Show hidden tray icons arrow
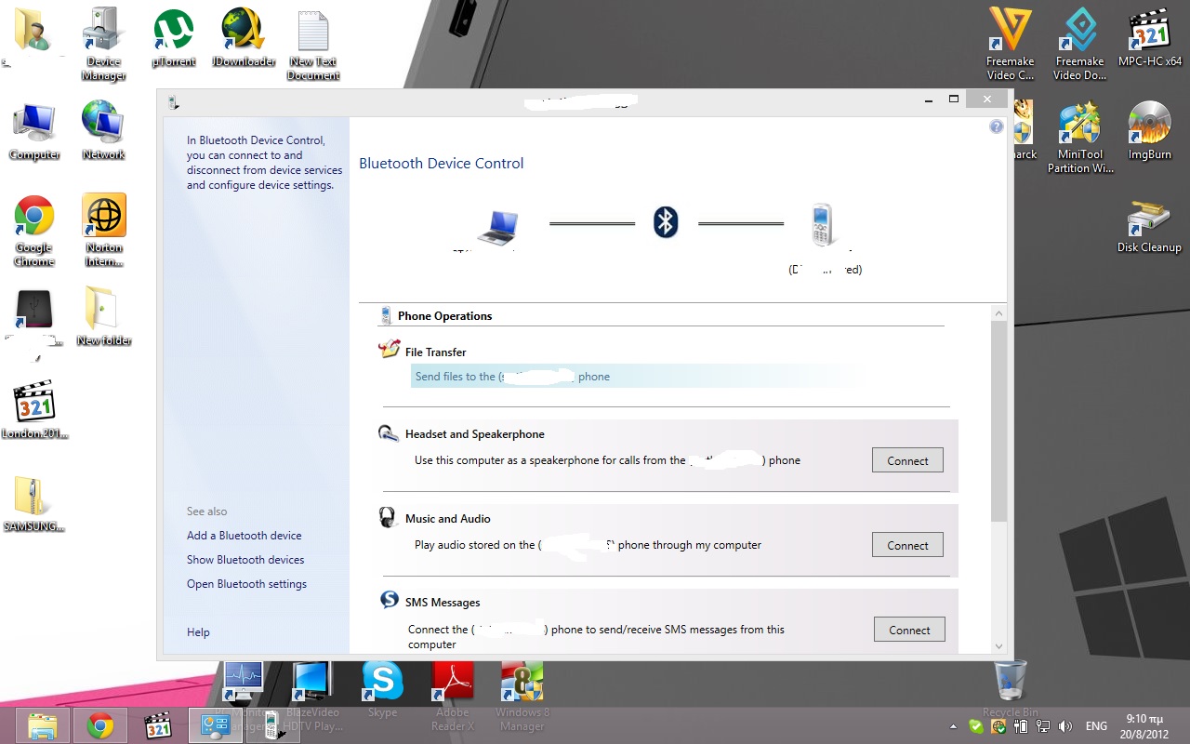 click(953, 726)
